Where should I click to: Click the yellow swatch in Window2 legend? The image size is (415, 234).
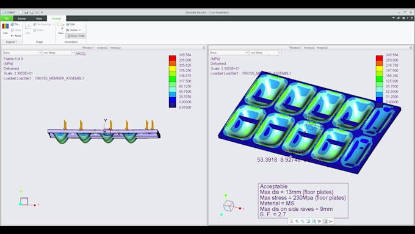point(379,68)
